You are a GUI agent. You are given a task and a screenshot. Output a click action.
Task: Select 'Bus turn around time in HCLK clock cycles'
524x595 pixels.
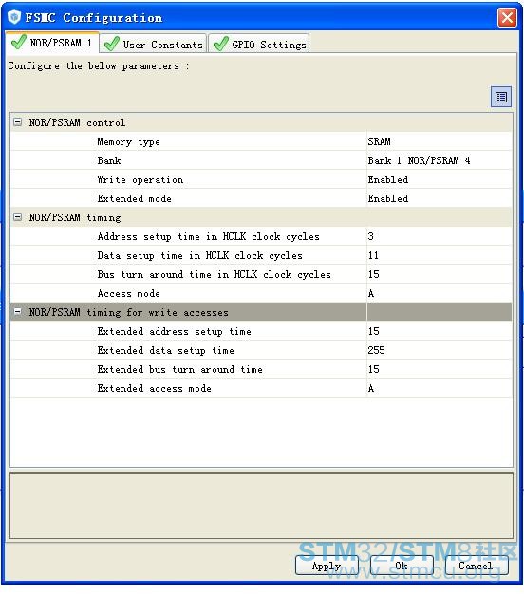click(214, 274)
